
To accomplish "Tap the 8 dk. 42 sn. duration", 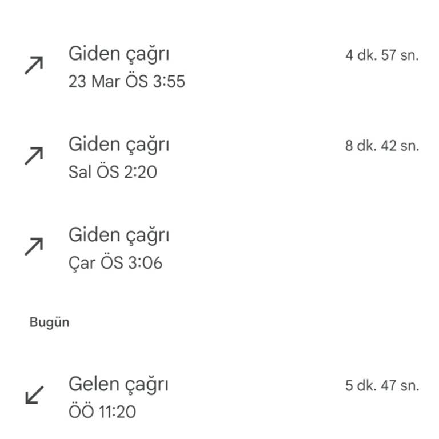I will pyautogui.click(x=382, y=146).
